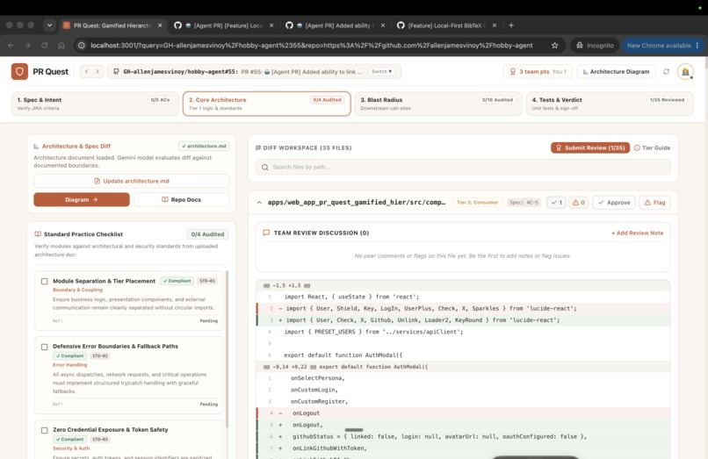Click the Team Review Discussion comment icon

click(x=266, y=233)
